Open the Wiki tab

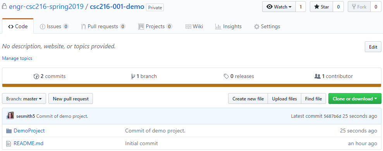[x=194, y=26]
